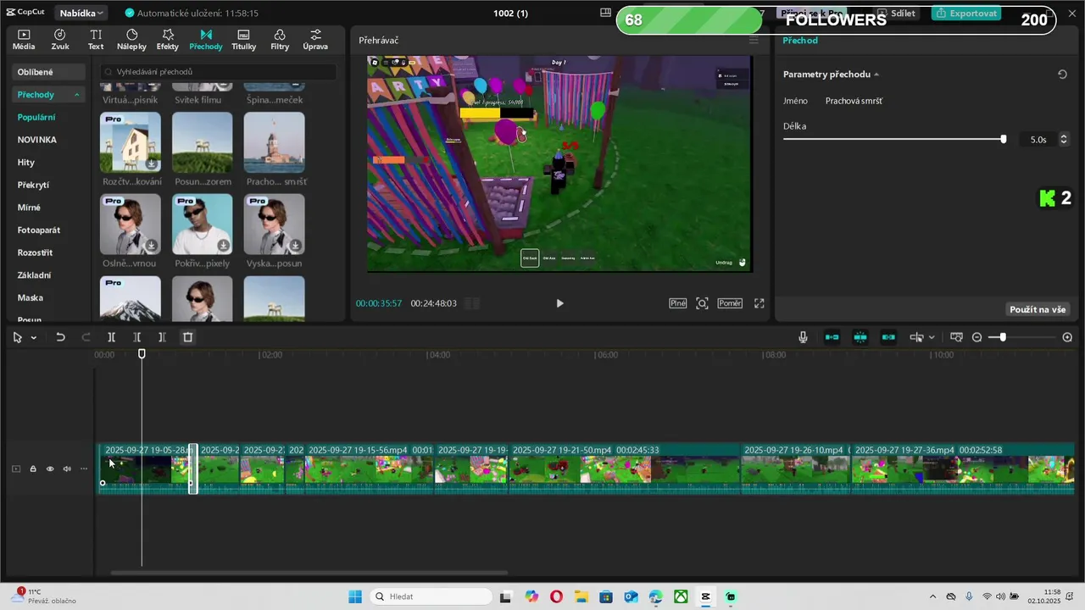
Task: Zoom in the timeline with plus icon
Action: (1067, 337)
